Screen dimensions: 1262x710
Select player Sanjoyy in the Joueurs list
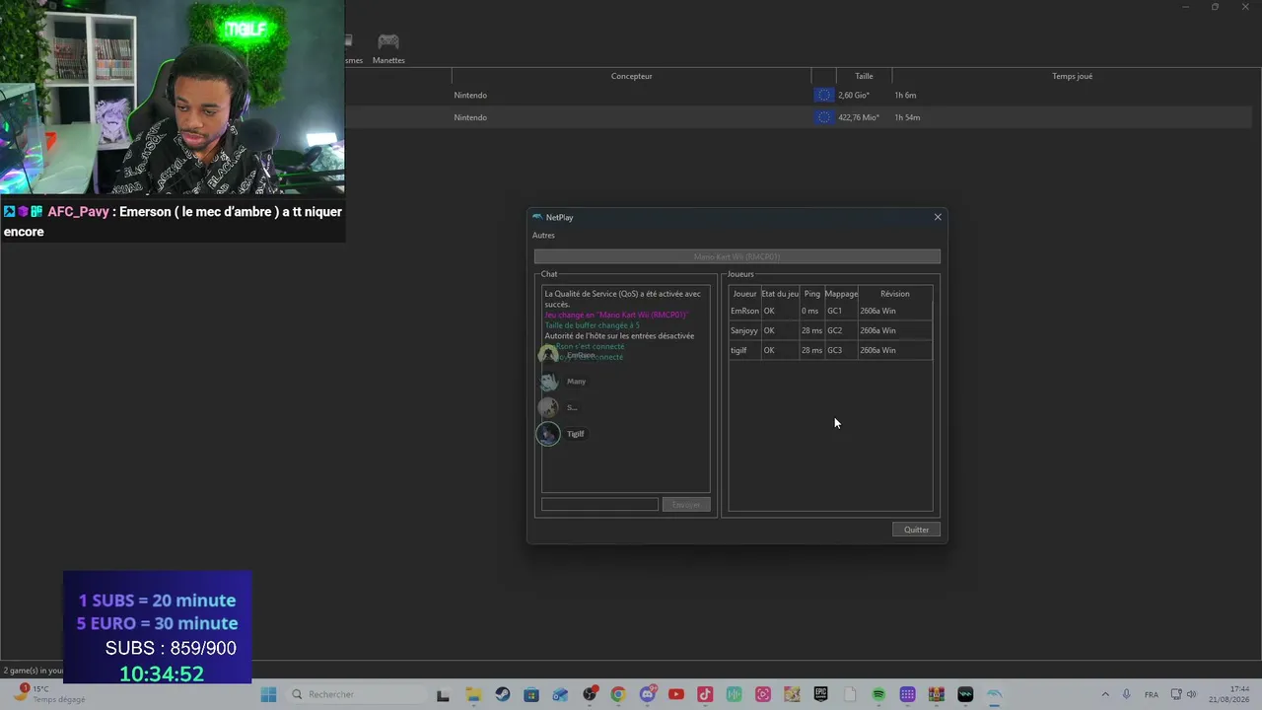(x=744, y=330)
